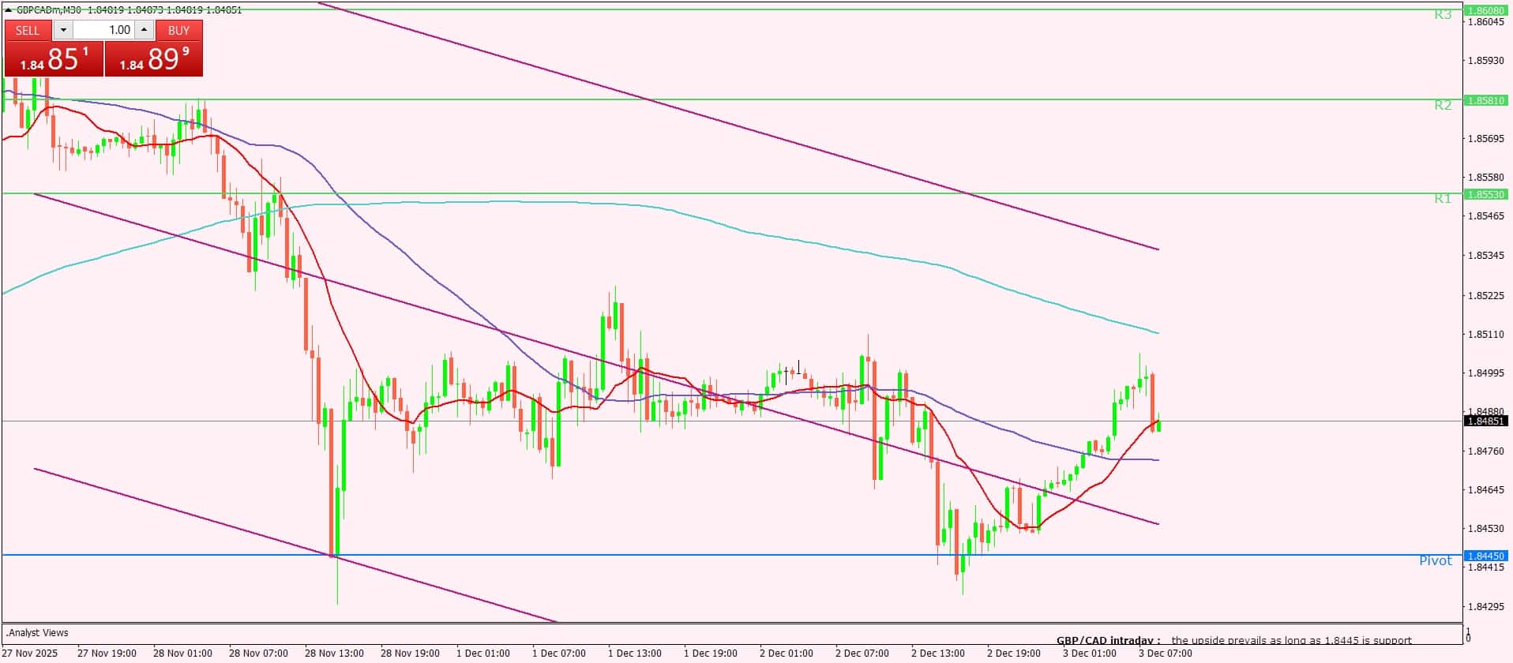Select the green 1.85530 price tag

pos(1486,194)
